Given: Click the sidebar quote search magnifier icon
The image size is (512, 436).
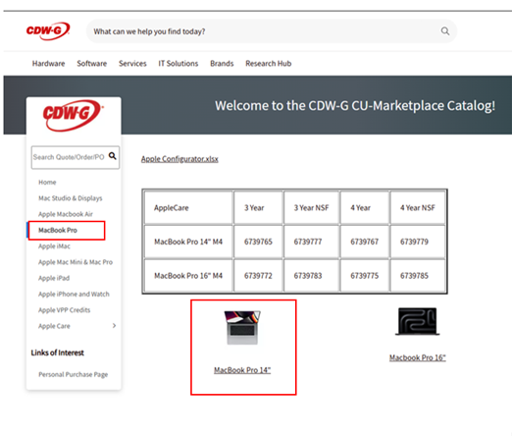Looking at the screenshot, I should tap(113, 156).
